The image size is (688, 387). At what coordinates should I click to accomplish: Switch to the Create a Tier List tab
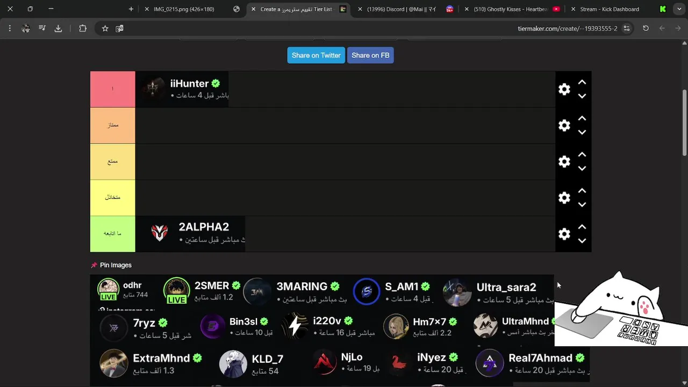[x=298, y=9]
